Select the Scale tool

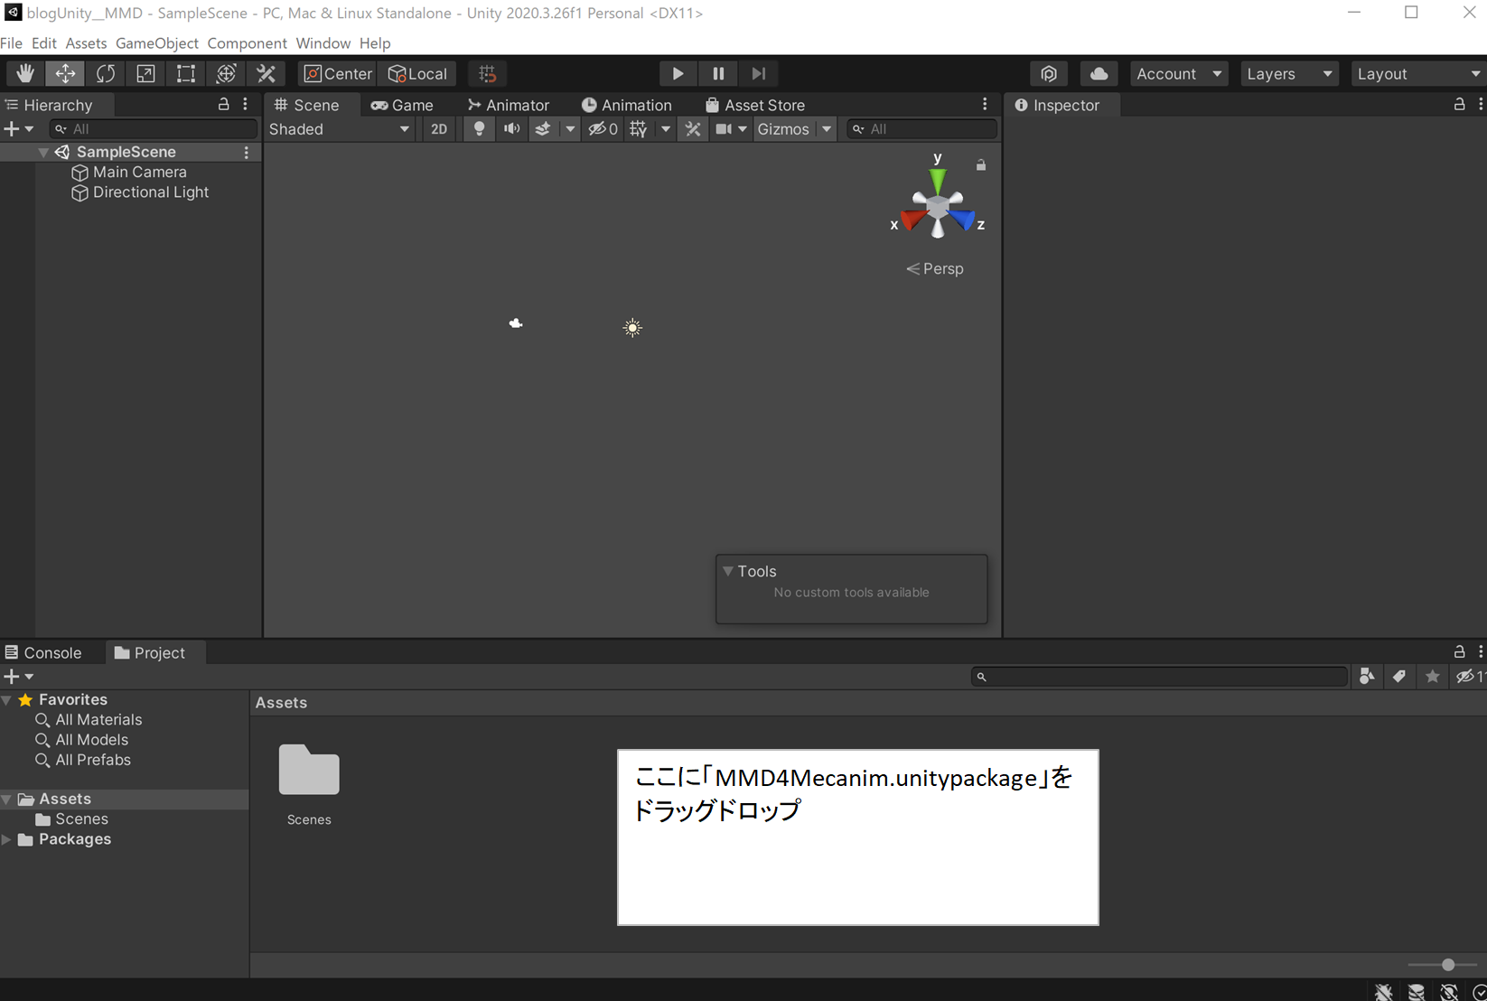click(145, 73)
